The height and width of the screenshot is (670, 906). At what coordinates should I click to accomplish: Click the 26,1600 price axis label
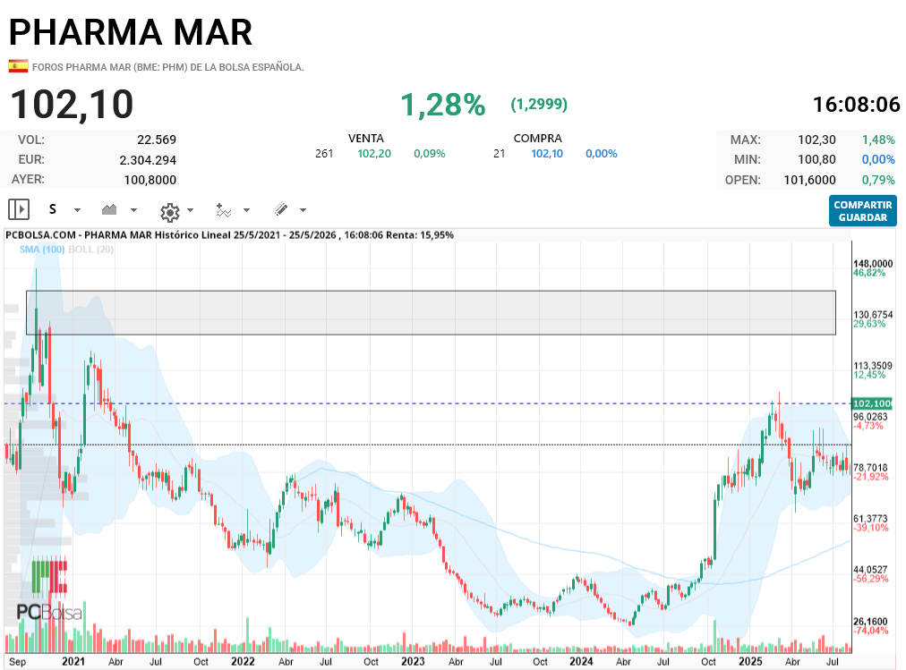[x=870, y=622]
